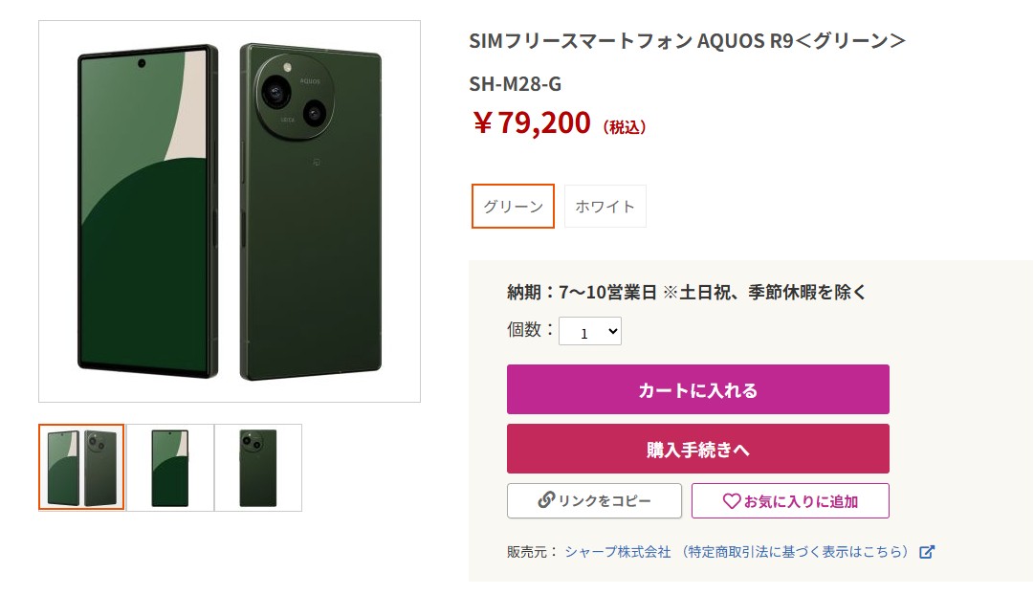Proceed with the 購入手続きへ button
The width and height of the screenshot is (1034, 595).
pyautogui.click(x=697, y=449)
